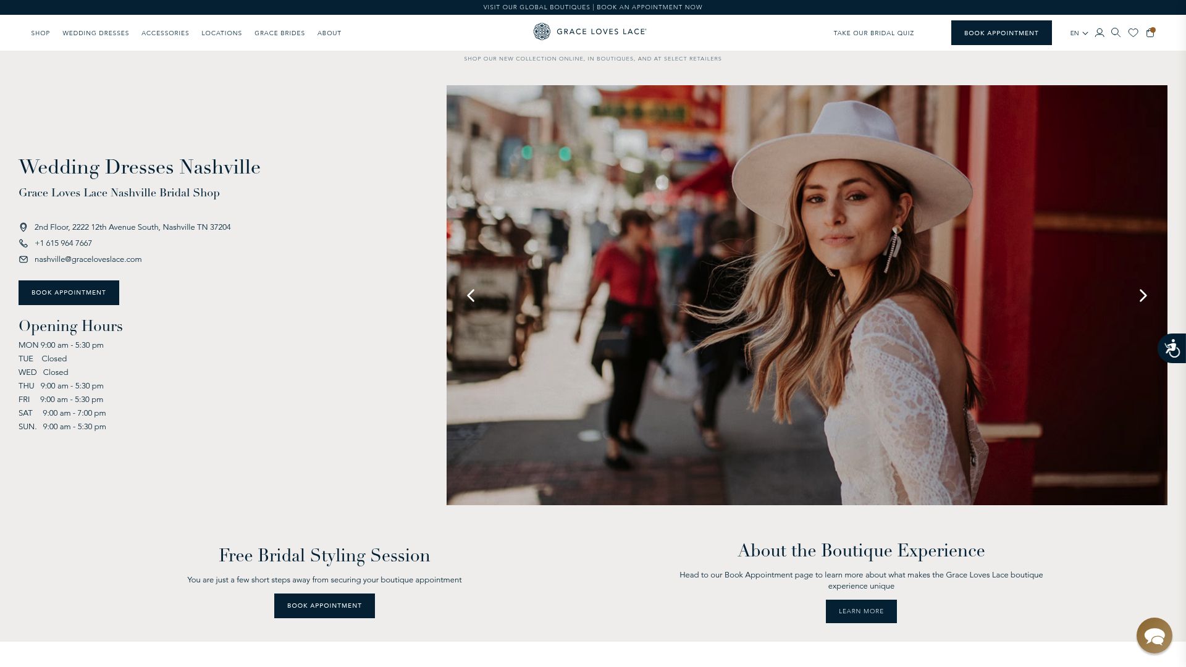Click the boutique phone number link
The width and height of the screenshot is (1186, 667).
(x=63, y=243)
